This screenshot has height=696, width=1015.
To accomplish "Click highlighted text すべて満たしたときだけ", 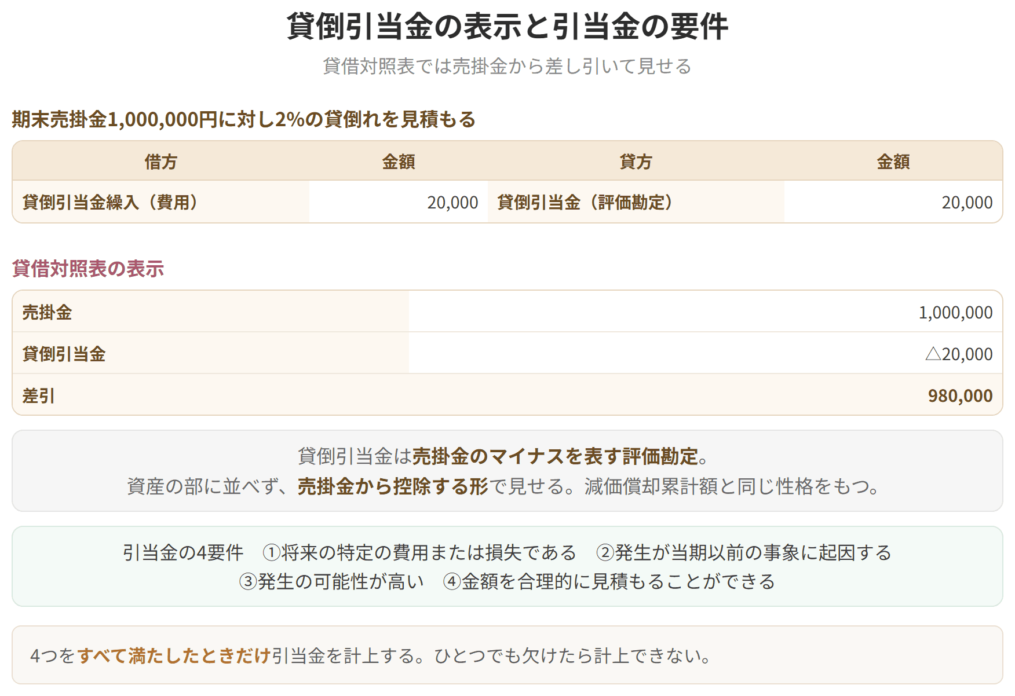I will [174, 655].
